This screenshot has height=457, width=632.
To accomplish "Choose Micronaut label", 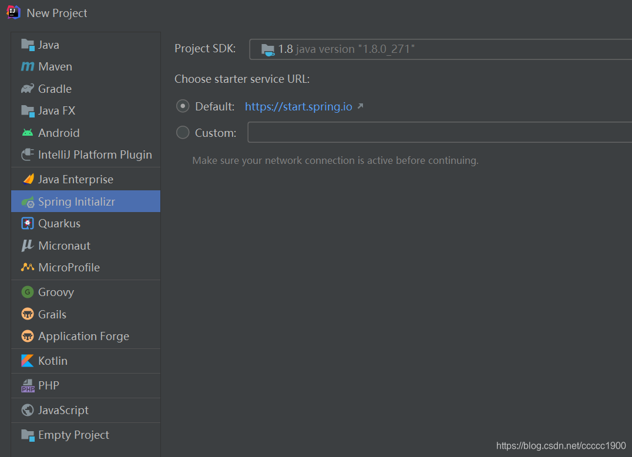I will point(65,246).
